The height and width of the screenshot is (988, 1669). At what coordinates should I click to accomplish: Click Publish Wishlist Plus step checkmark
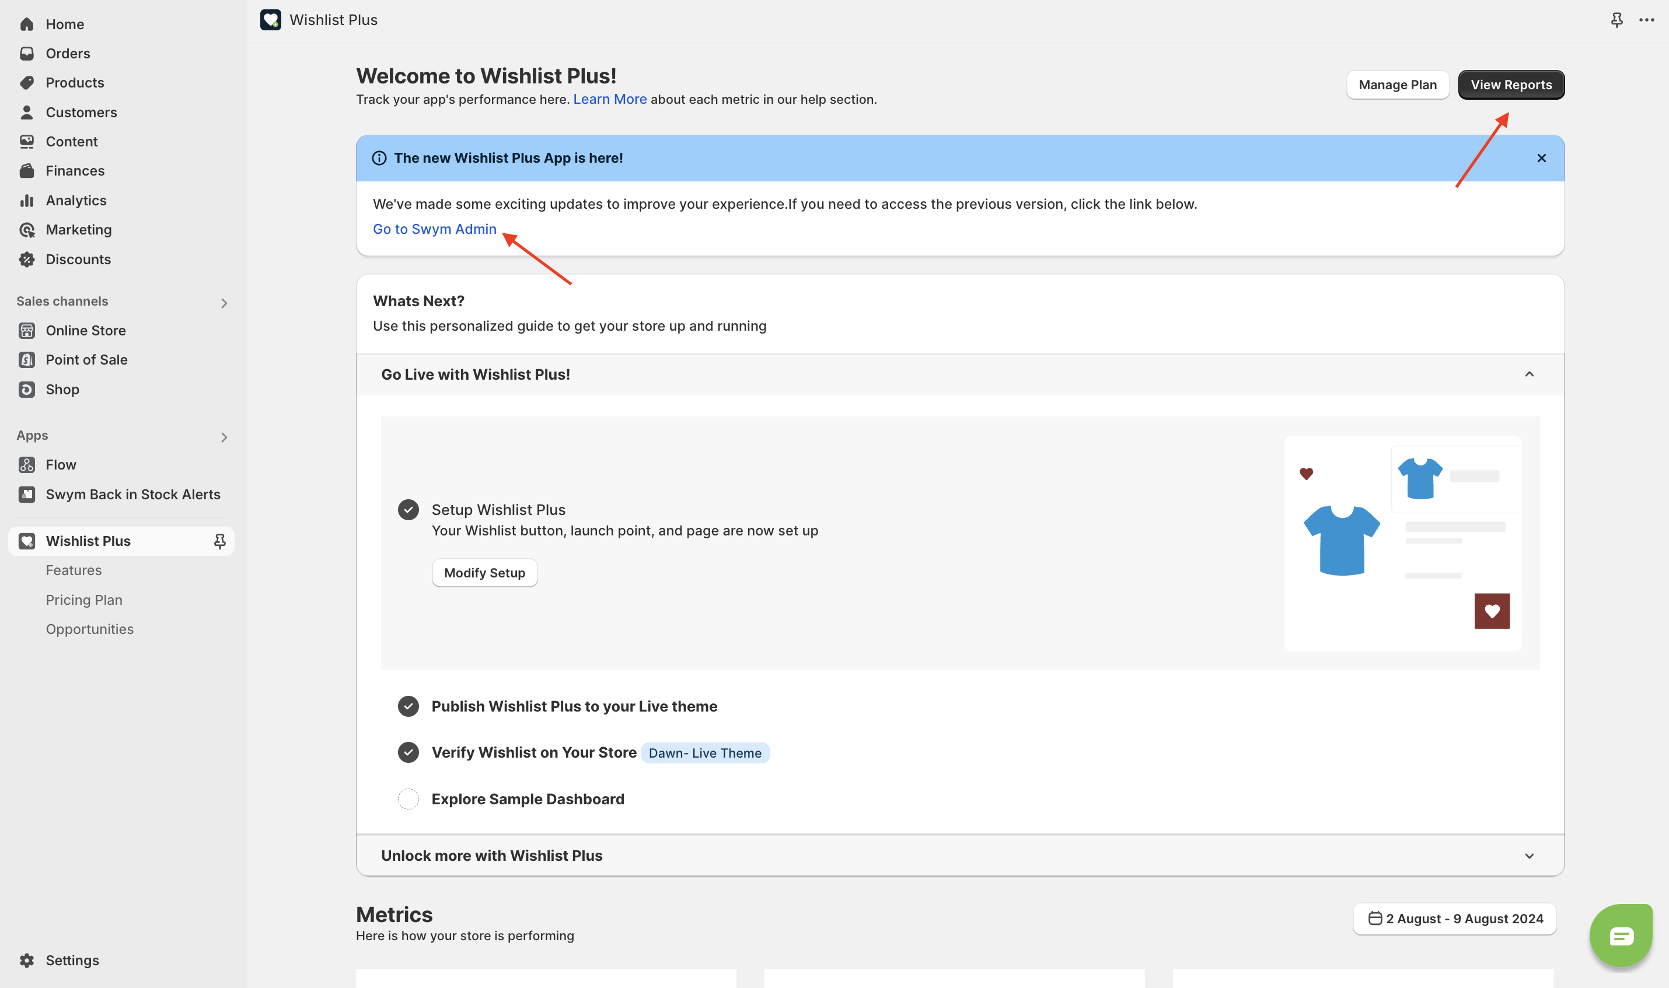(x=408, y=706)
